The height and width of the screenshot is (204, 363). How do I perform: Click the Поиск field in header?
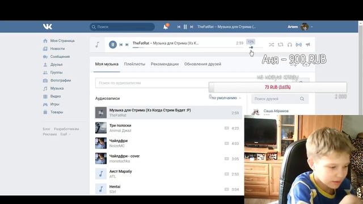pos(123,27)
